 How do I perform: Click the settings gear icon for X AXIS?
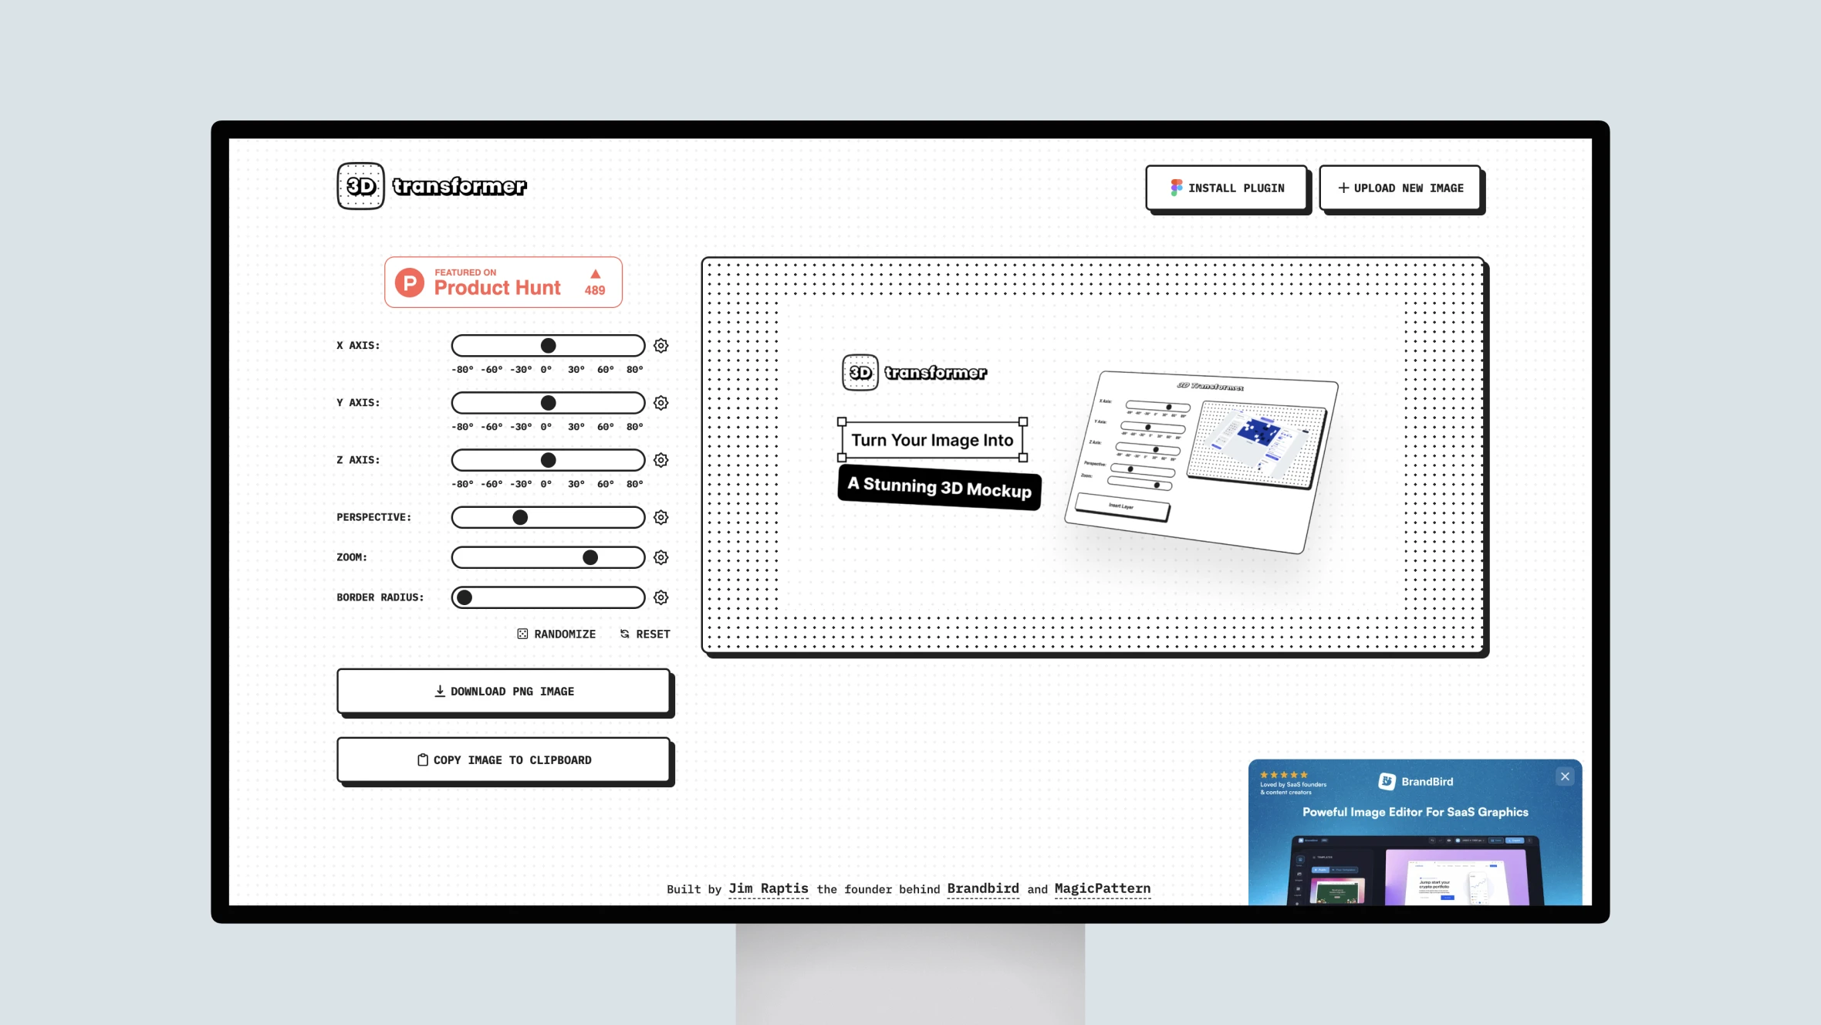coord(661,344)
